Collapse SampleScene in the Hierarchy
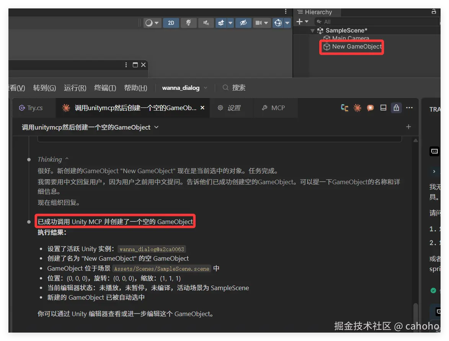This screenshot has width=449, height=341. pyautogui.click(x=312, y=30)
